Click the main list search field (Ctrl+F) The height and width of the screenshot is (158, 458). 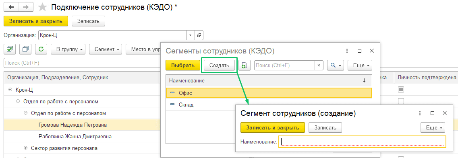(x=82, y=63)
